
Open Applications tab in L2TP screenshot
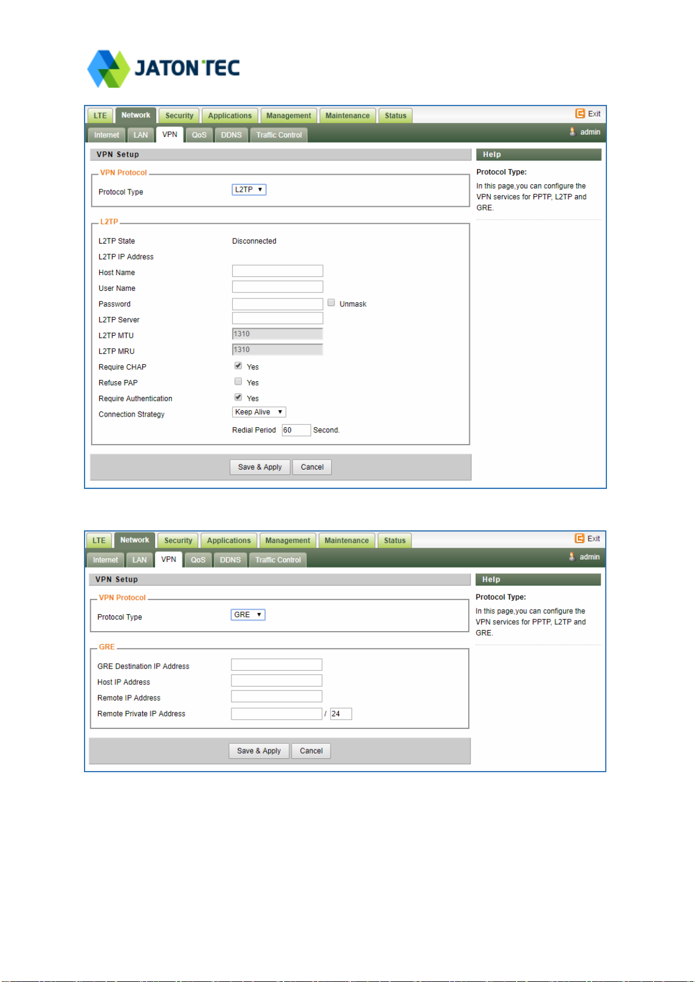click(230, 116)
